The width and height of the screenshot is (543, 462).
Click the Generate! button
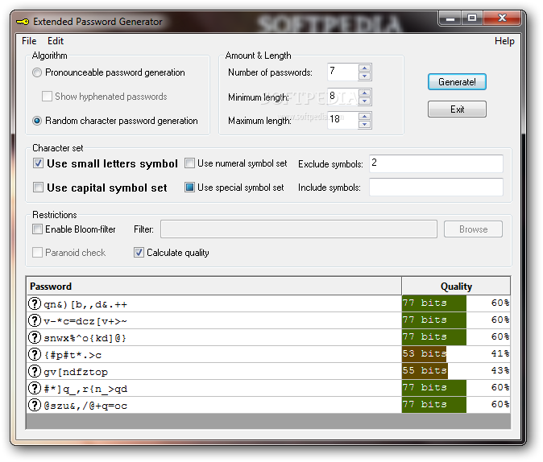pos(457,82)
